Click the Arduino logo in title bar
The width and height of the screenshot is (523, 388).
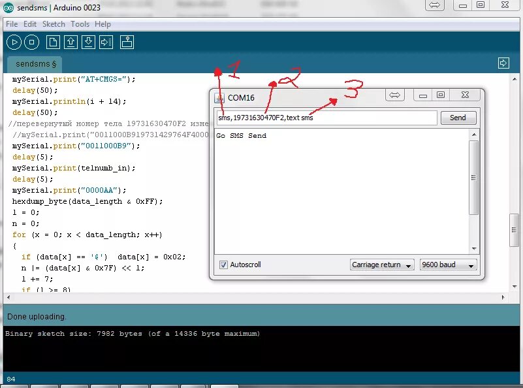click(8, 8)
